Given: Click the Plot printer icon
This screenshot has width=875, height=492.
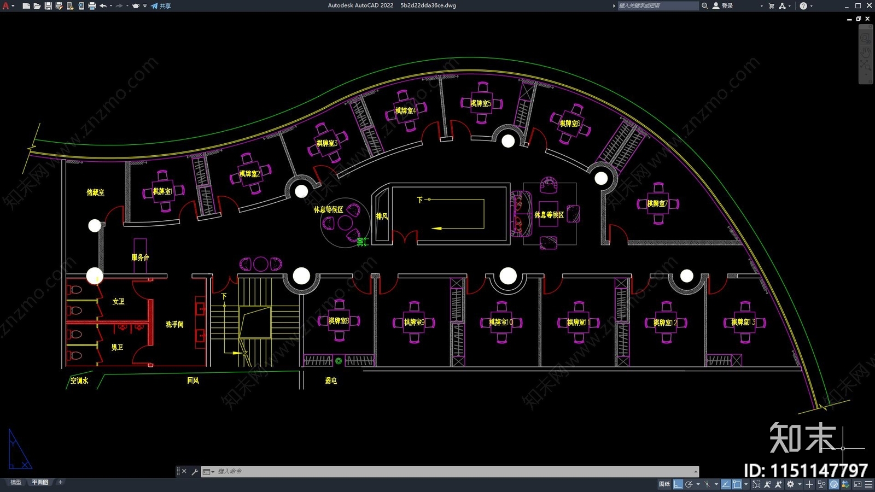Looking at the screenshot, I should click(x=92, y=5).
